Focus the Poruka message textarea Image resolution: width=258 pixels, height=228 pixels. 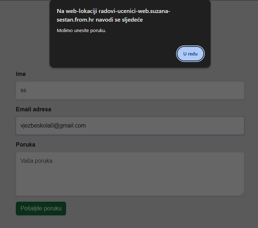coord(130,174)
